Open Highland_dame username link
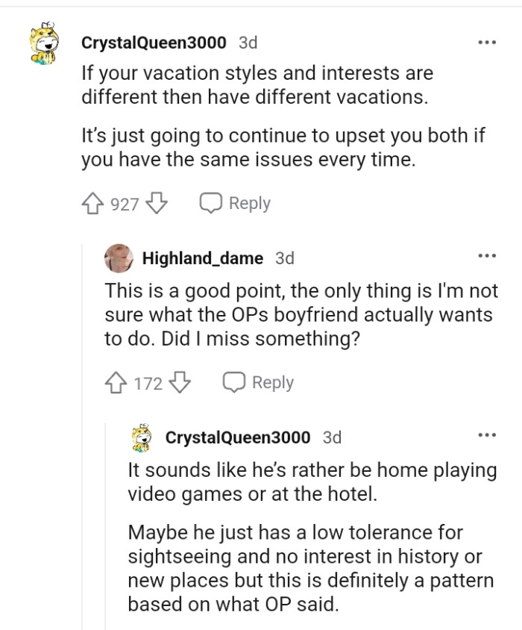This screenshot has height=630, width=522. (x=202, y=258)
